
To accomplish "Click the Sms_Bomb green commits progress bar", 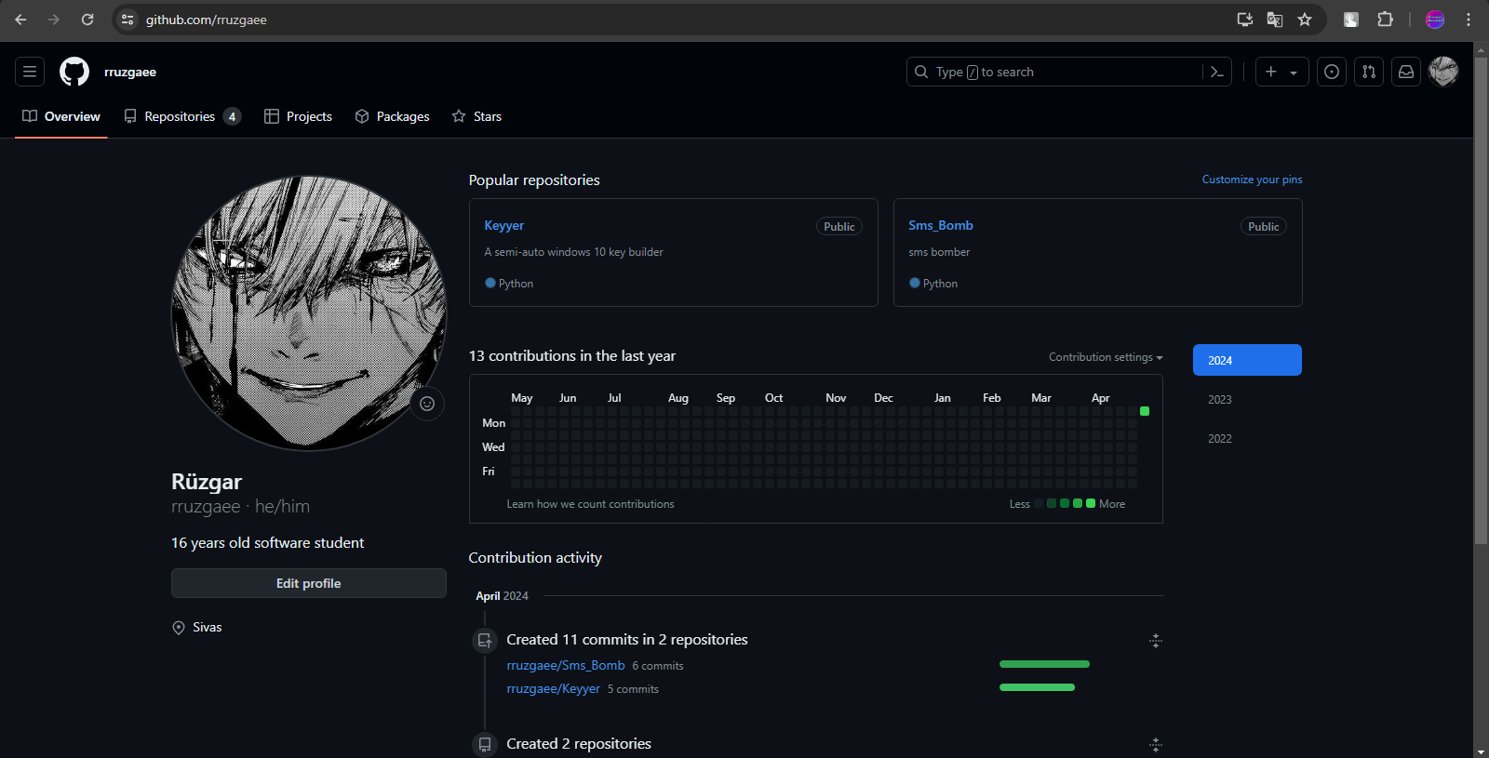I will (1044, 664).
